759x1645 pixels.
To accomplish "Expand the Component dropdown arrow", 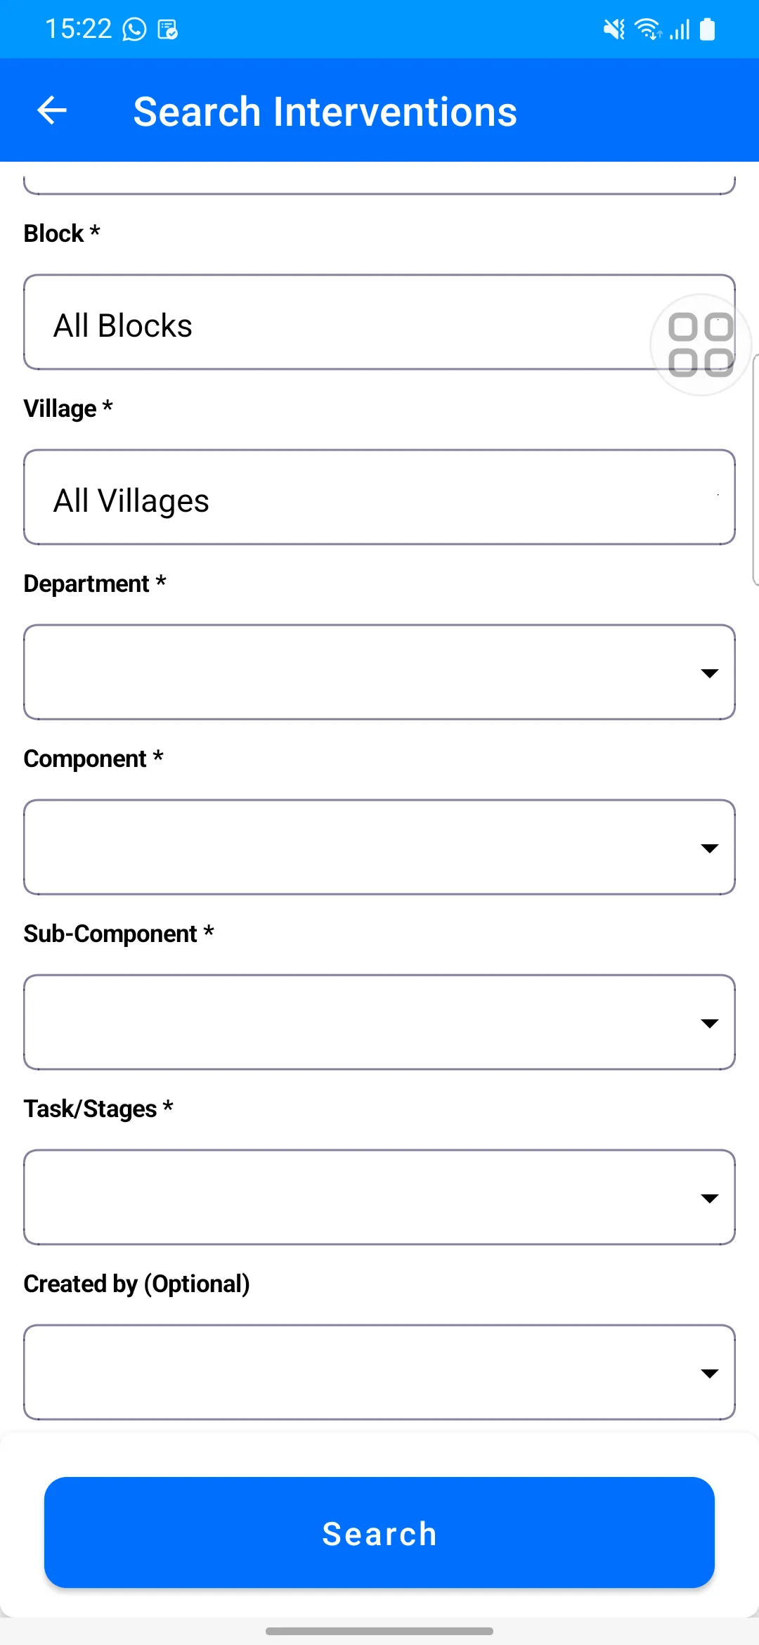I will [710, 849].
